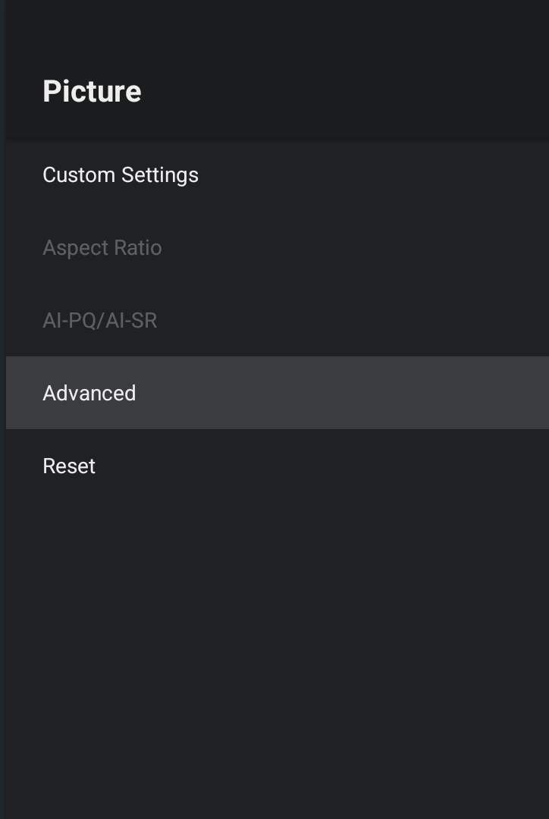
Task: Enter the Advanced picture settings
Action: click(89, 393)
